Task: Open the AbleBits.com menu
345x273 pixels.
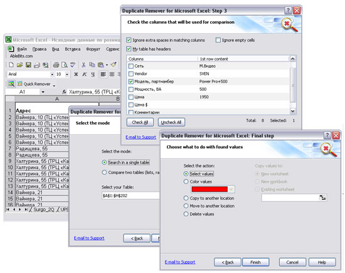Action: tap(21, 56)
